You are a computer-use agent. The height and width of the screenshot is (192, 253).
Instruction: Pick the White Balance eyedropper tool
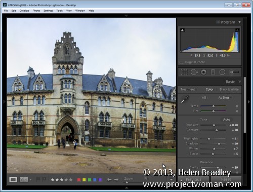click(x=185, y=99)
